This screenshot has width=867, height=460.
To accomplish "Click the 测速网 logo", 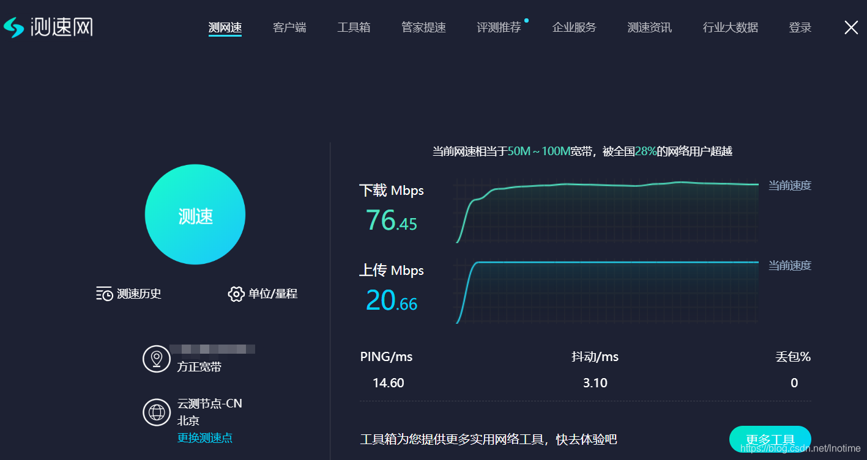I will (x=48, y=27).
